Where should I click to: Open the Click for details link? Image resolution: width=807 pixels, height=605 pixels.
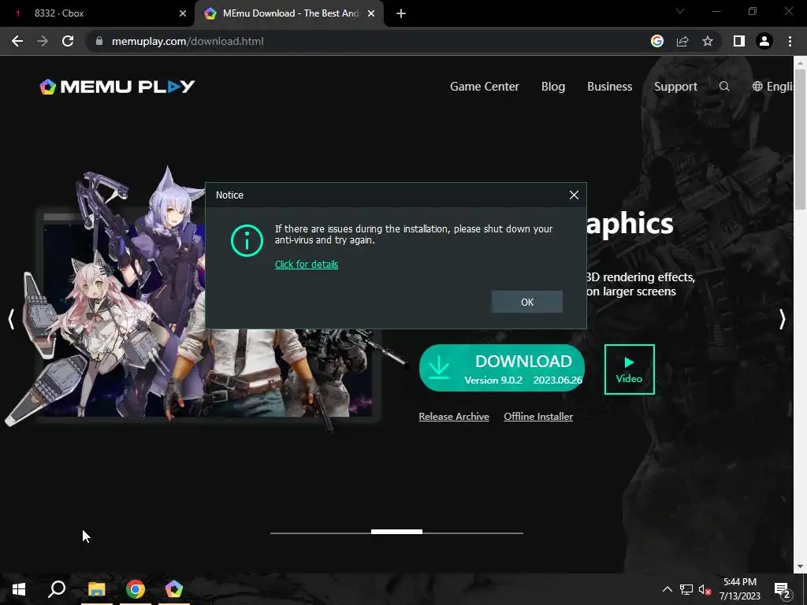click(x=307, y=265)
